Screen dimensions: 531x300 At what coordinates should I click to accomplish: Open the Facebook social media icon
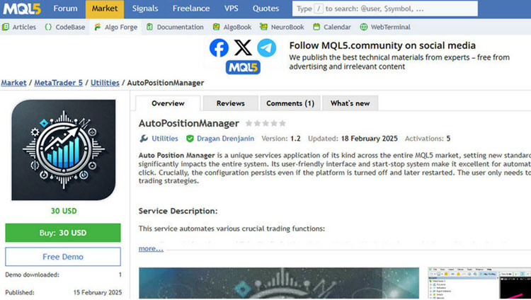(x=219, y=47)
